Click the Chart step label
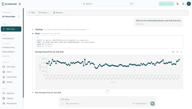Viewport: 192px width, 109px height. coord(37,34)
